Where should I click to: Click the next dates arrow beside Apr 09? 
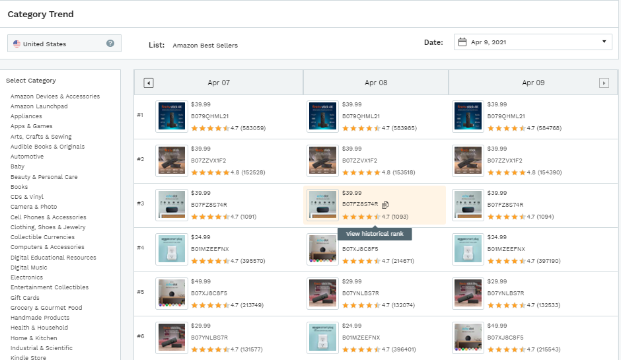604,83
